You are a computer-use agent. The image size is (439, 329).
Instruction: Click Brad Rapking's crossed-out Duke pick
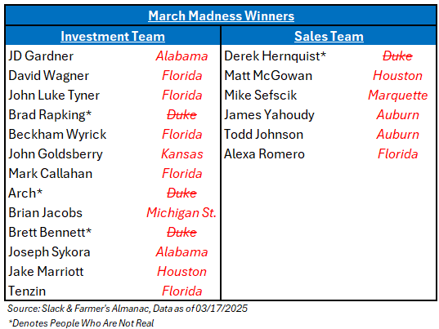click(x=182, y=115)
